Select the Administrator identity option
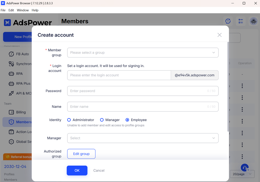 pos(69,120)
